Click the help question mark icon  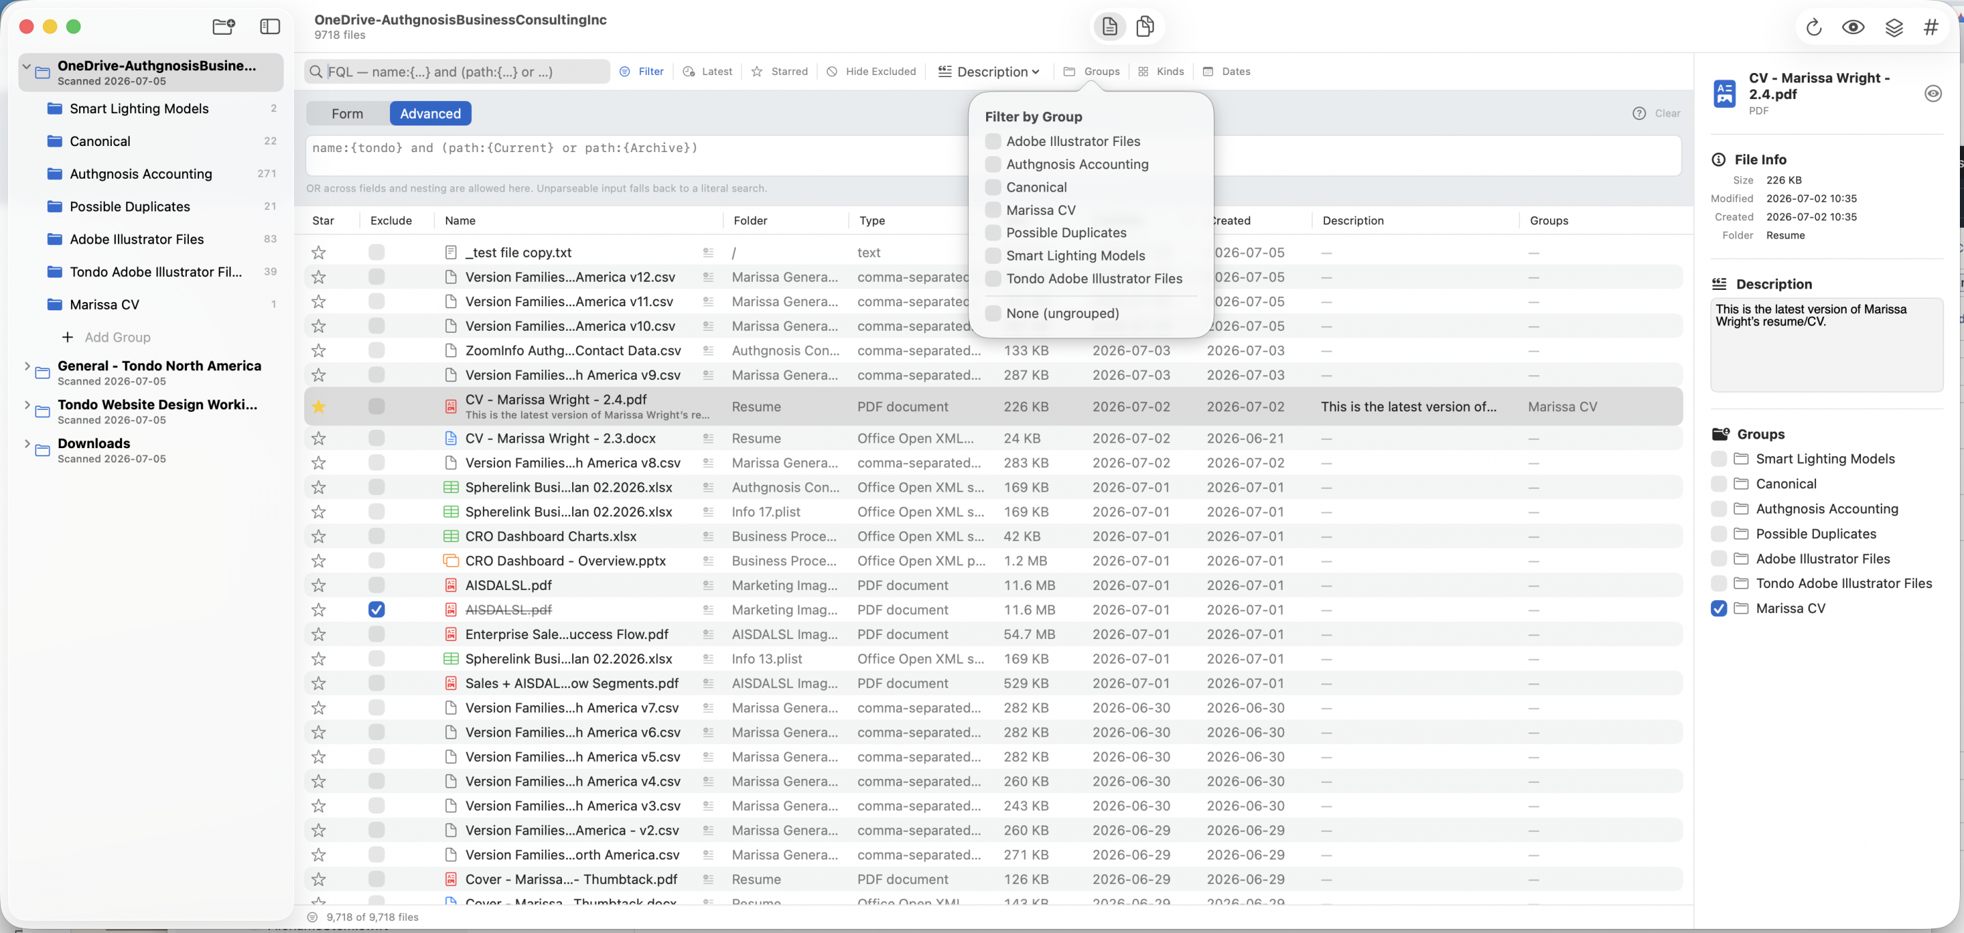coord(1639,113)
